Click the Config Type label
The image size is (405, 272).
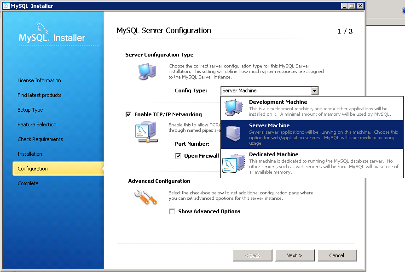pos(191,91)
